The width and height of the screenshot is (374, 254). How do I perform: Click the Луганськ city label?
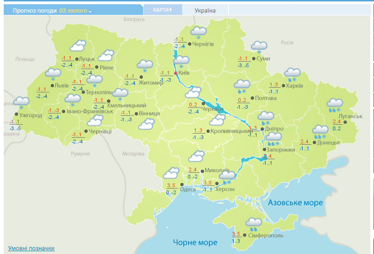click(x=350, y=116)
